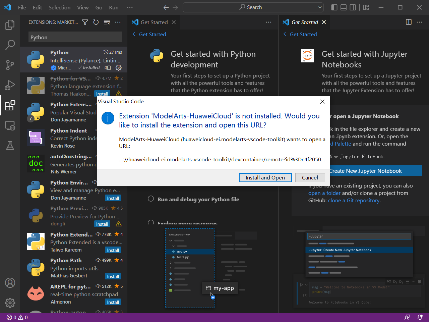Click the Install and Open button
429x322 pixels.
[265, 178]
